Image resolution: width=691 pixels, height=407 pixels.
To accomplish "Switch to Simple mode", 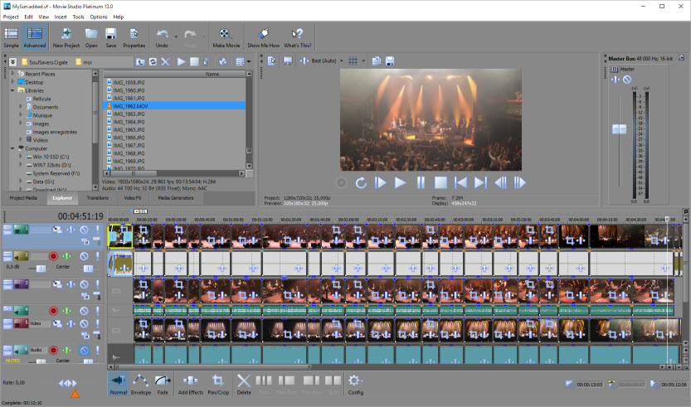I will click(12, 36).
